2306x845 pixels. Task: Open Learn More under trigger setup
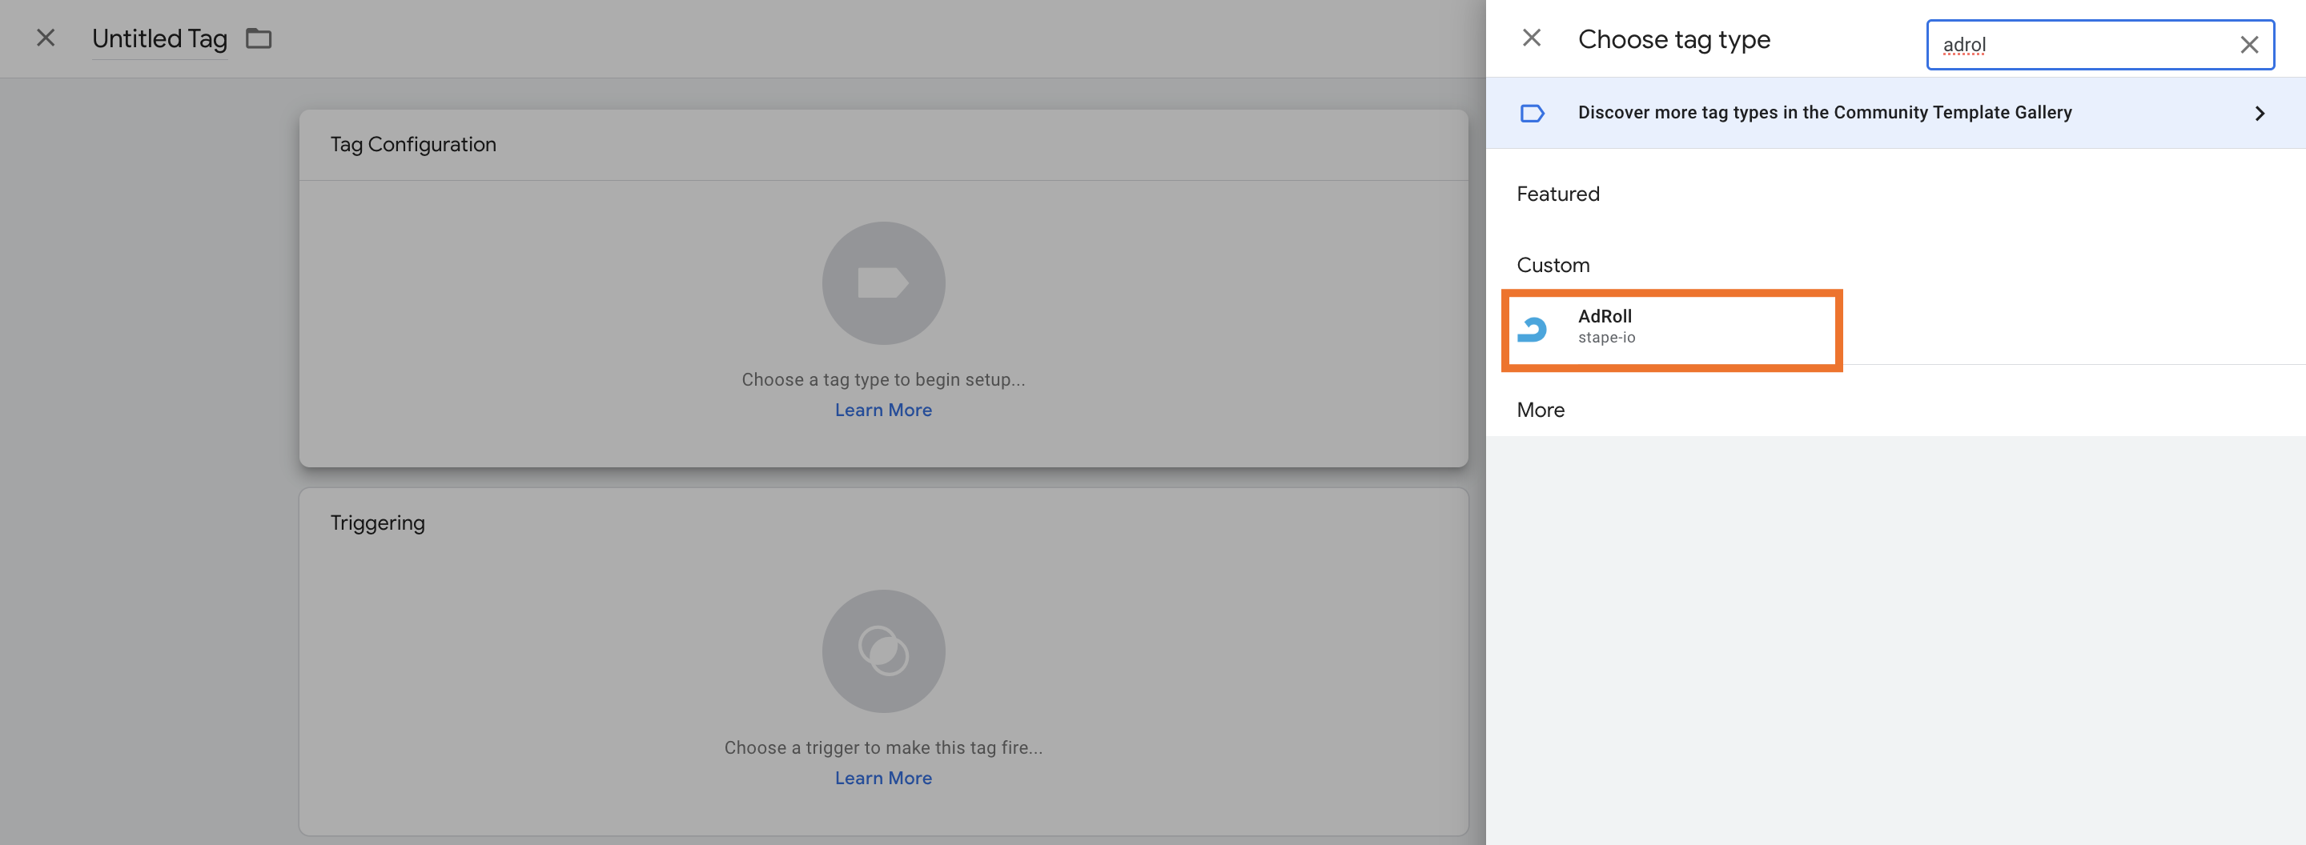(882, 778)
